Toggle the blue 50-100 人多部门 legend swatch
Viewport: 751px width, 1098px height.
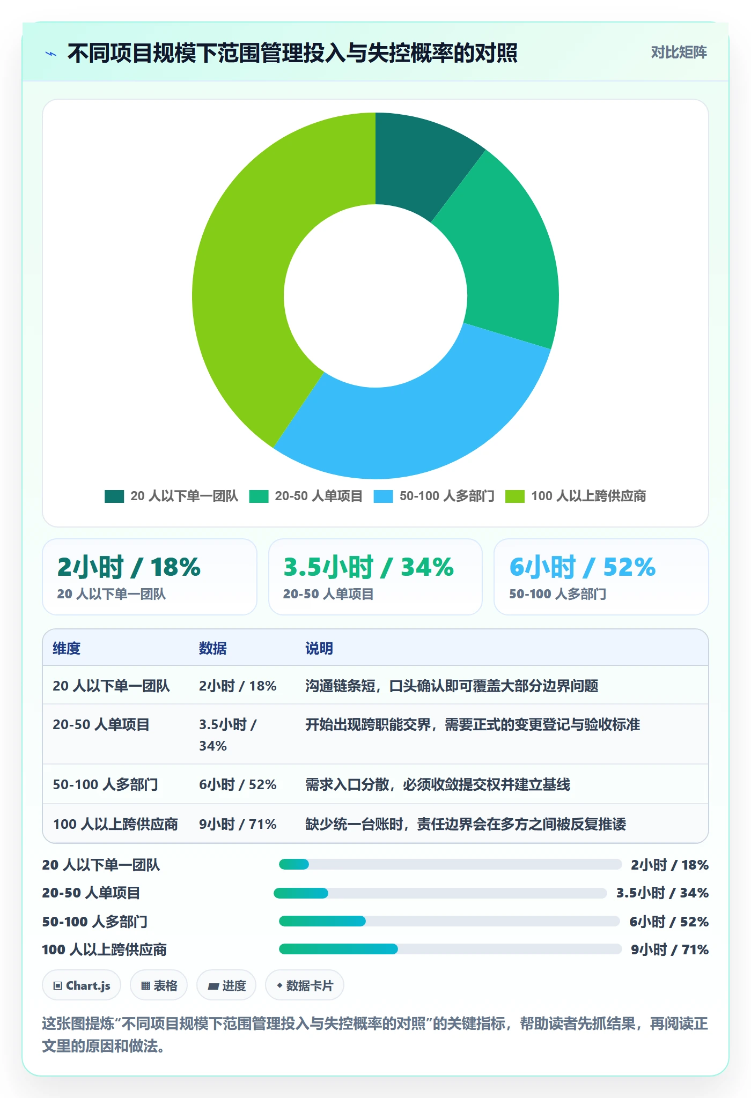(383, 496)
